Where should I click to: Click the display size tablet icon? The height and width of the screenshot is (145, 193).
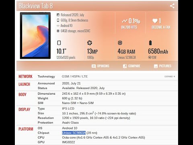59,43
